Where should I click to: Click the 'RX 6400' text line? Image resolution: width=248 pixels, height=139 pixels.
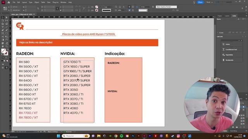25,80
